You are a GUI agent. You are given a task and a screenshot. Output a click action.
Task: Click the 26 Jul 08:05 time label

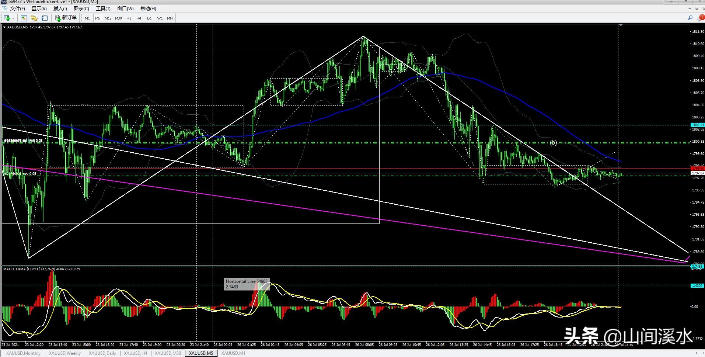pyautogui.click(x=364, y=345)
